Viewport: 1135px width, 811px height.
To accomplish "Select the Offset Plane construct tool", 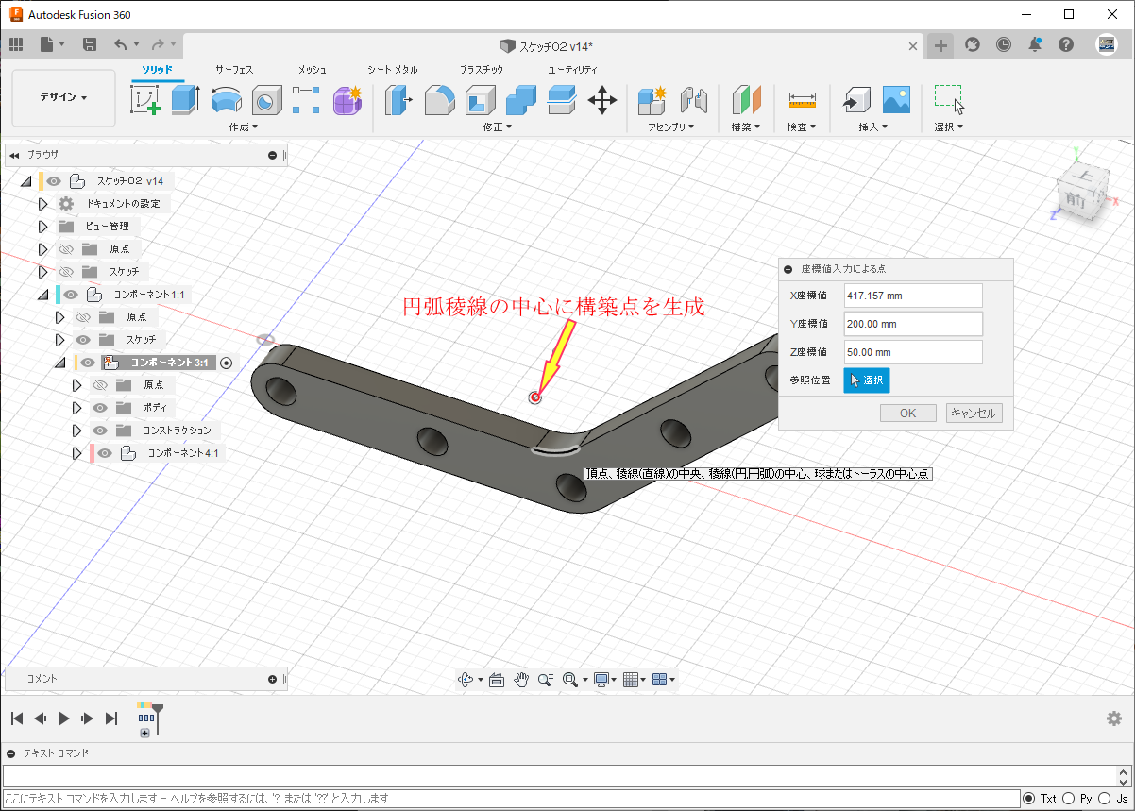I will 747,100.
